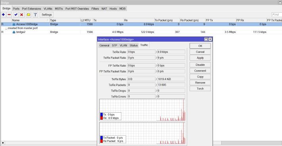Click red Rx Packet legend swatch

[x=102, y=141]
